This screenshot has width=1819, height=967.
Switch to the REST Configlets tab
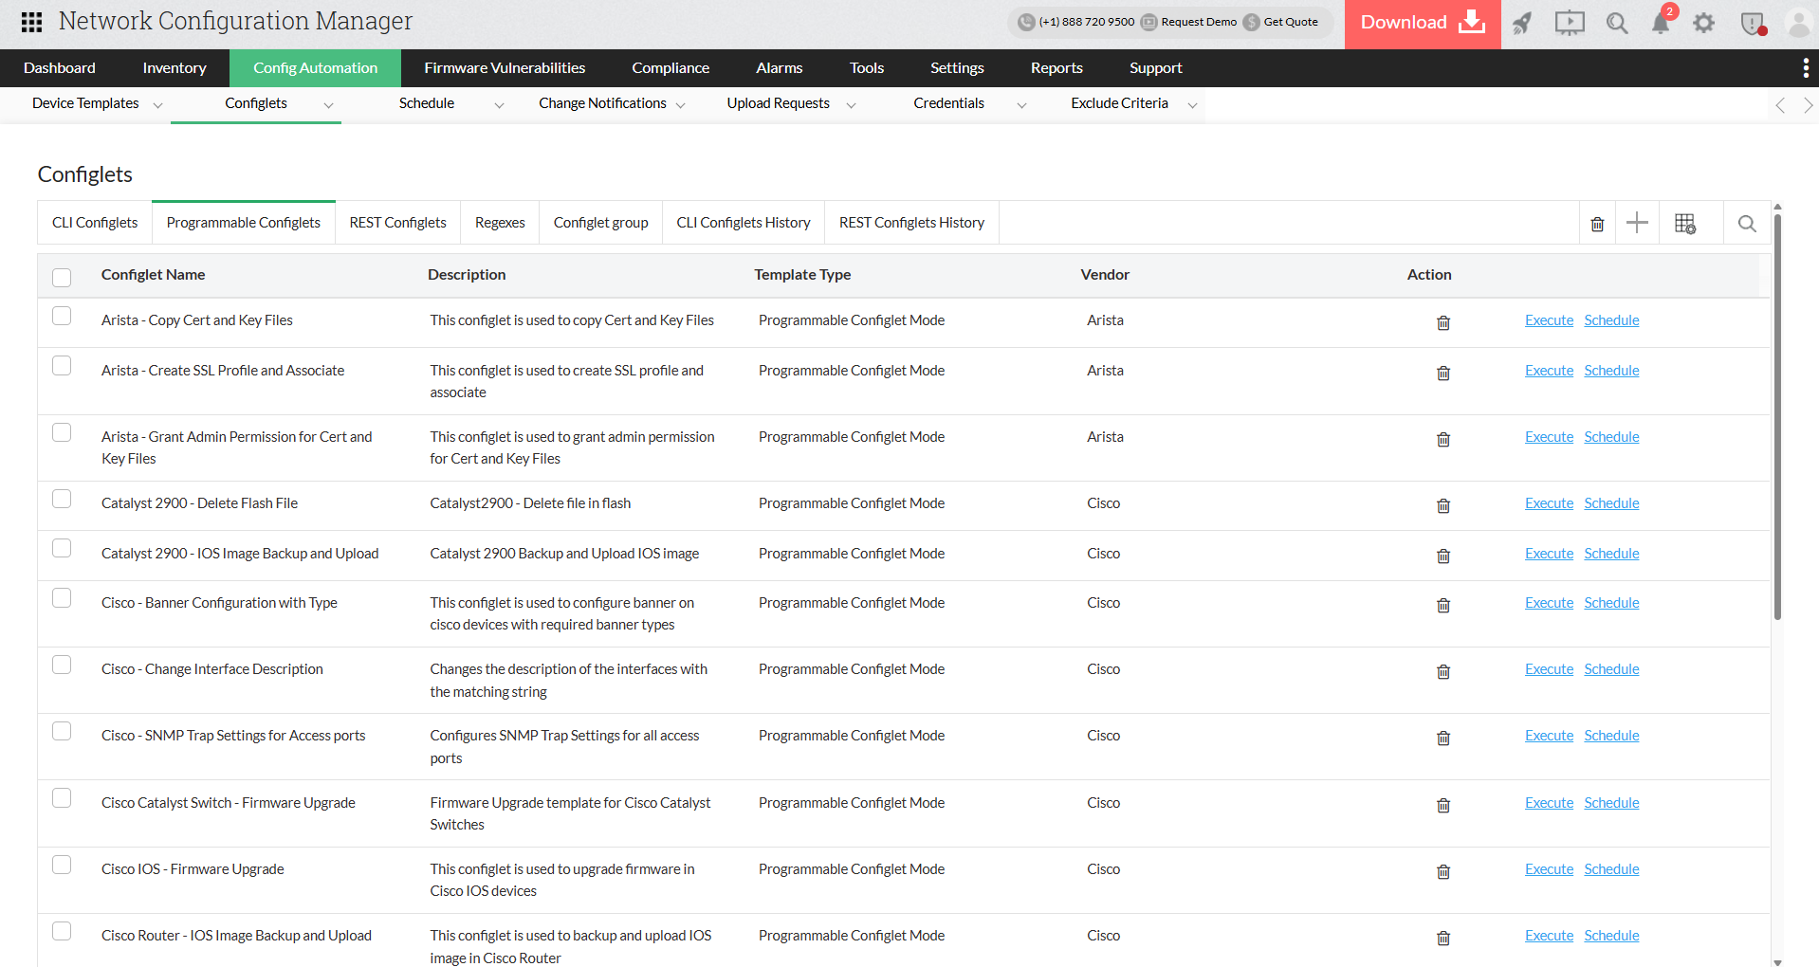(x=396, y=222)
